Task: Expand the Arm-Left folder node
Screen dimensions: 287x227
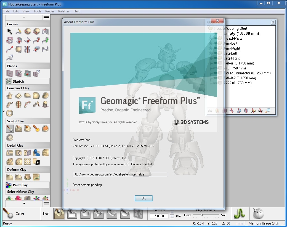Action: click(210, 44)
